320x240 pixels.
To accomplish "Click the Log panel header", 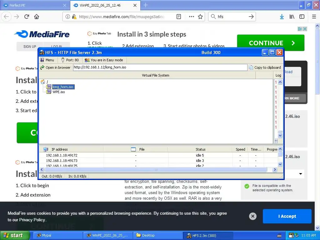I will tap(278, 75).
